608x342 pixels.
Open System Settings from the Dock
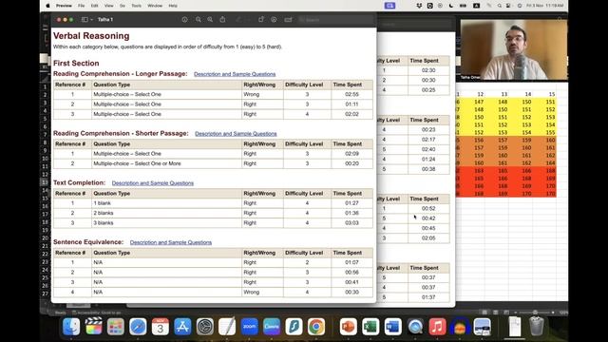[x=205, y=327]
